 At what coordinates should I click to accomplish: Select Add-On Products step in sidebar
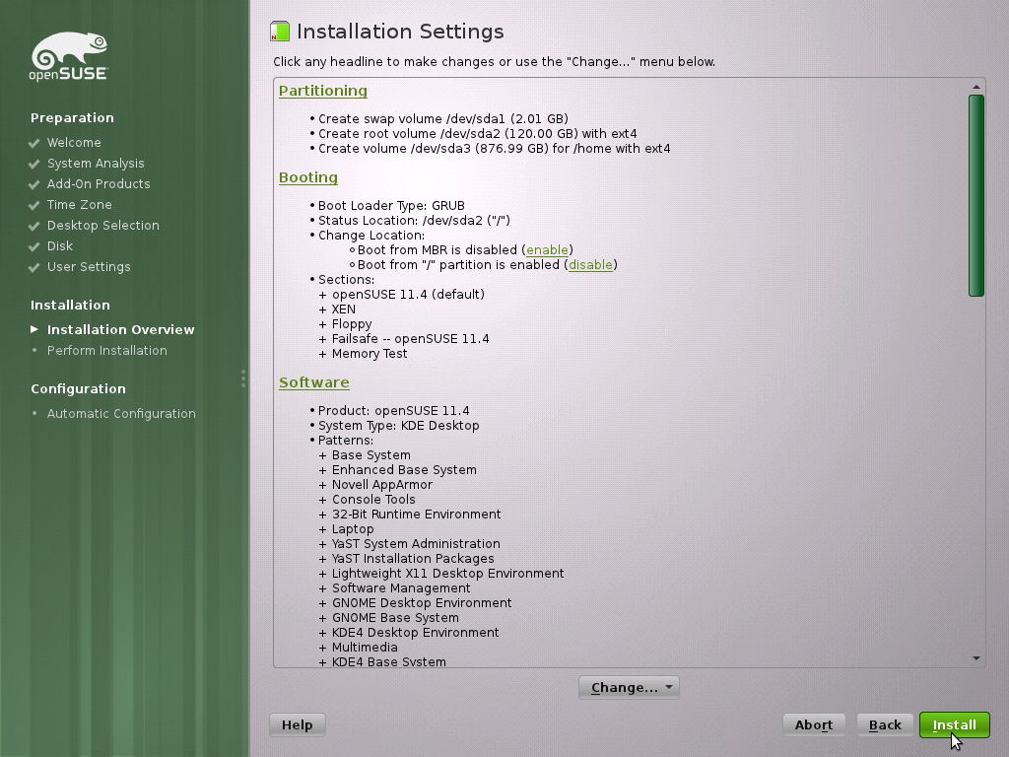pos(99,184)
